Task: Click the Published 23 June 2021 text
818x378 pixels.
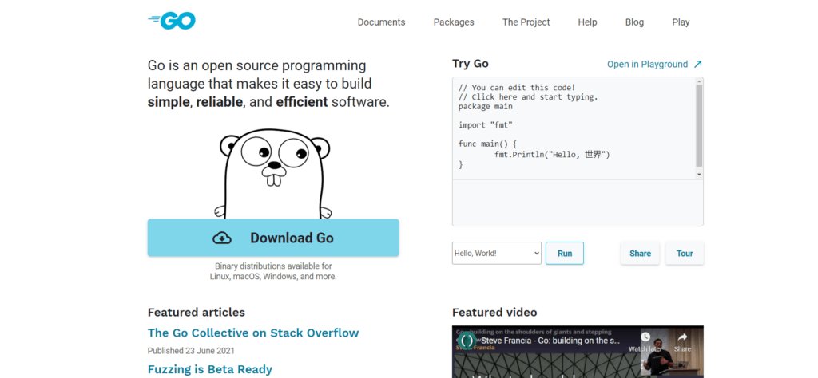Action: (x=191, y=350)
